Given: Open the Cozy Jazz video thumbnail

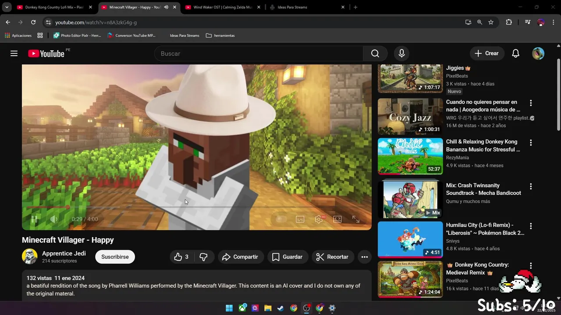Looking at the screenshot, I should coord(410,116).
